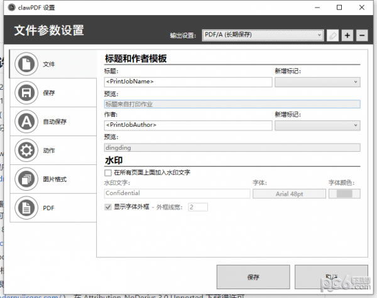Switch to the 自动保存 tab
The image size is (377, 298).
53,122
